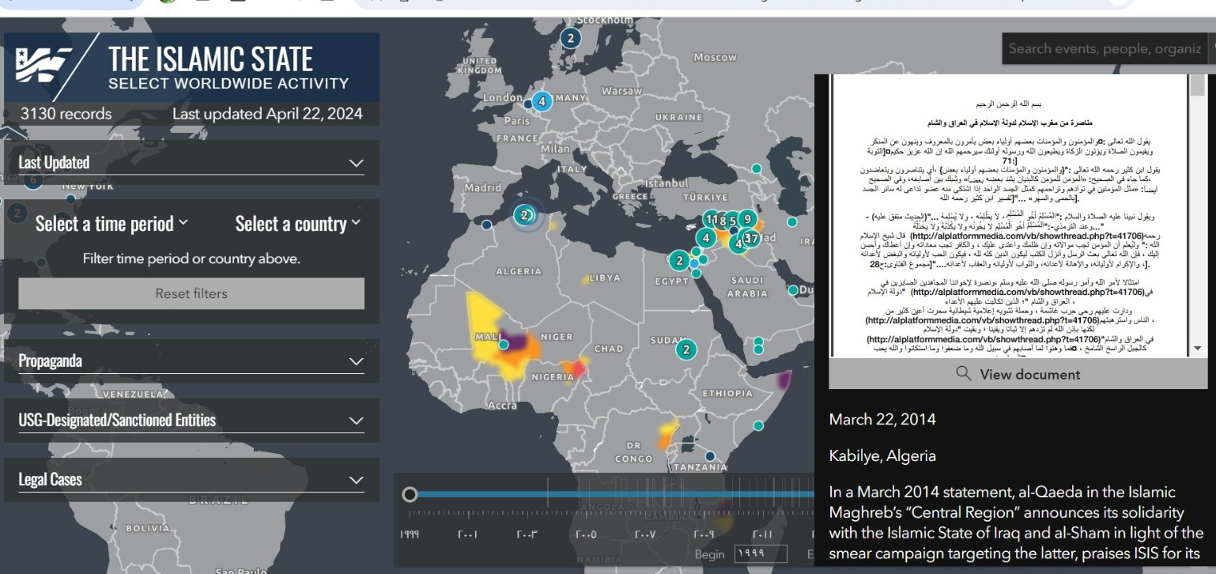Click View document below the preview
The height and width of the screenshot is (574, 1216).
(1017, 374)
